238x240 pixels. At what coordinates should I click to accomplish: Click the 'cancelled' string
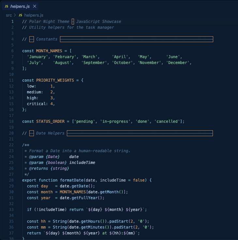[167, 121]
